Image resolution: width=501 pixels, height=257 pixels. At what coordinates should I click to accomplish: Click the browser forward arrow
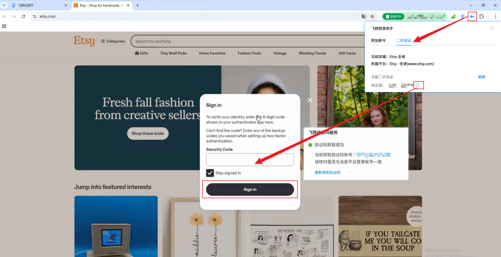pos(14,16)
